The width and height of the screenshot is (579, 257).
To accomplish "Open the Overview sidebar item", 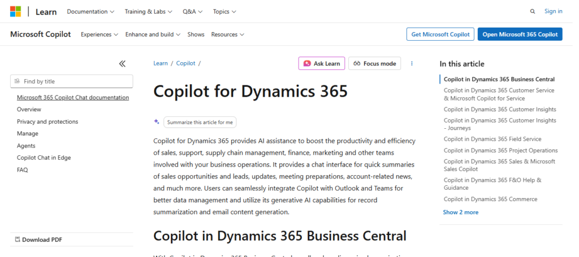I will tap(29, 110).
